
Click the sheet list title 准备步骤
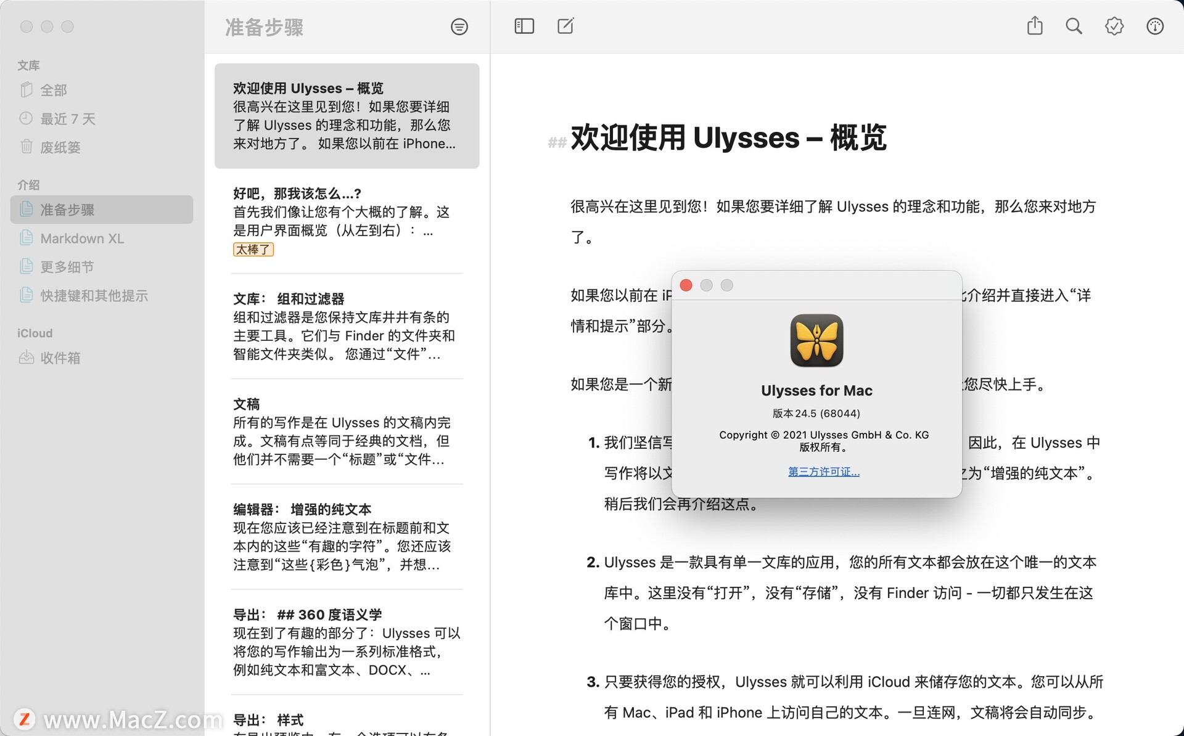click(x=264, y=27)
